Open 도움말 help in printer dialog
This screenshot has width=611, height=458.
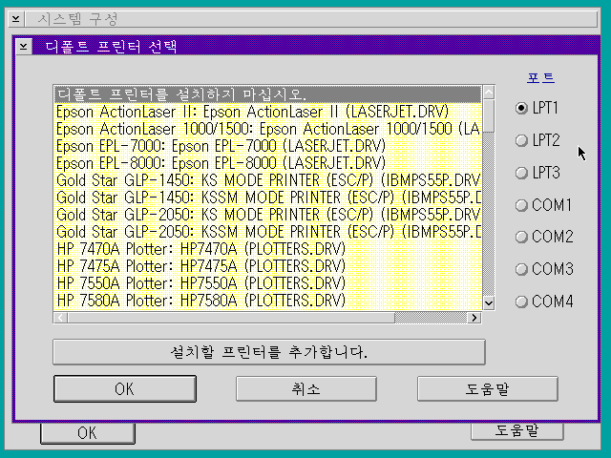click(488, 388)
